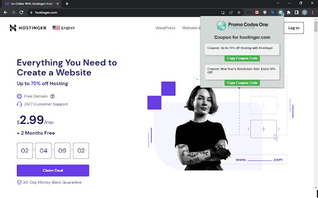Click the money-back guarantee shield icon
Screen dimensions: 318x198
click(19, 182)
